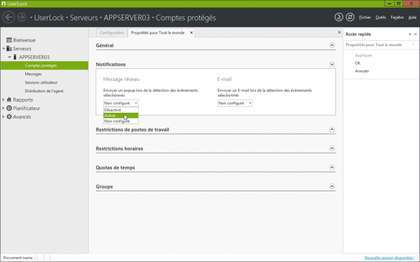Screen dimensions: 420x262
Task: Close the Propriétés pour Tout le monde tab
Action: click(191, 32)
